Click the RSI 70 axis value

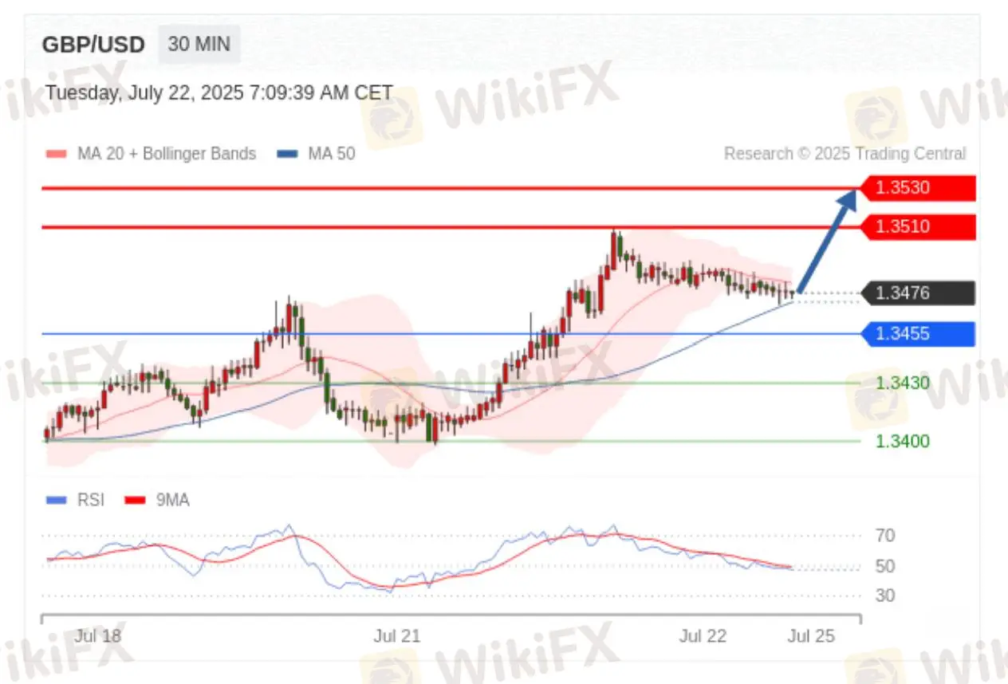[x=885, y=536]
